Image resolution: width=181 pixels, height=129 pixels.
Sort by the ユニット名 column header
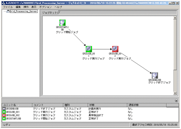[17, 105]
